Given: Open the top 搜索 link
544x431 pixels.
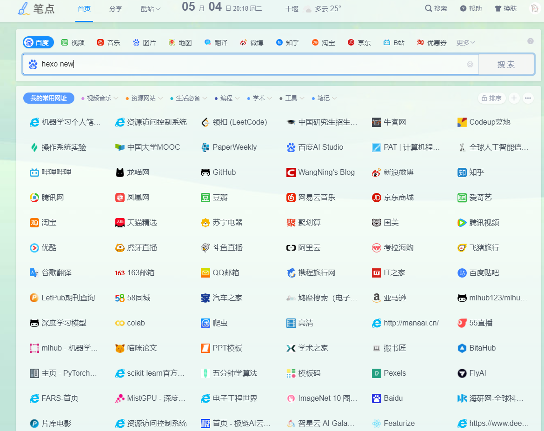Looking at the screenshot, I should pos(436,9).
